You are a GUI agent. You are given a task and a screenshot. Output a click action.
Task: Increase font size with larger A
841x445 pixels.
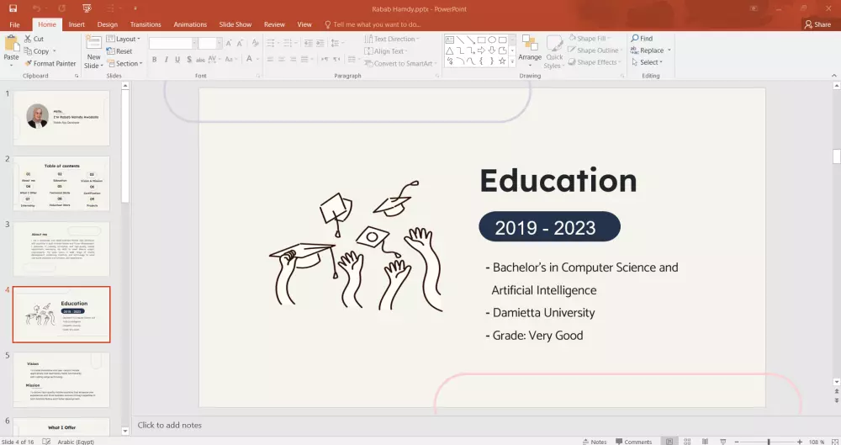(x=229, y=43)
